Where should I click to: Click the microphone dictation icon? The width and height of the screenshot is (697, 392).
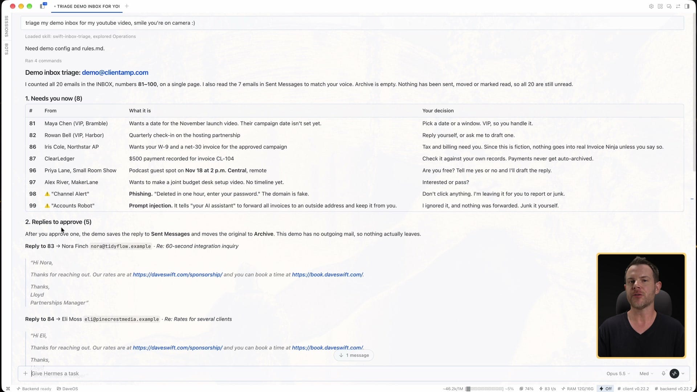click(664, 373)
